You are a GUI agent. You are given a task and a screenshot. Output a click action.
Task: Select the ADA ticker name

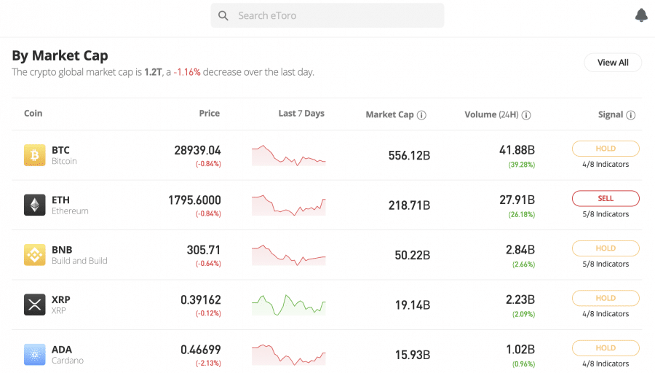pos(62,349)
